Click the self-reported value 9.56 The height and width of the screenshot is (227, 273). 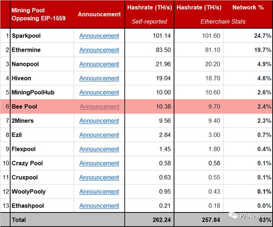tap(165, 121)
